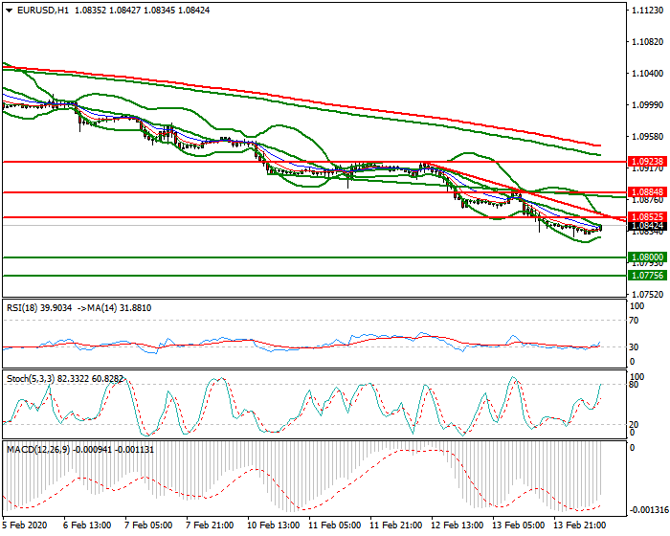Click the 13 Feb 05:00 time label
The width and height of the screenshot is (670, 536).
[x=519, y=525]
